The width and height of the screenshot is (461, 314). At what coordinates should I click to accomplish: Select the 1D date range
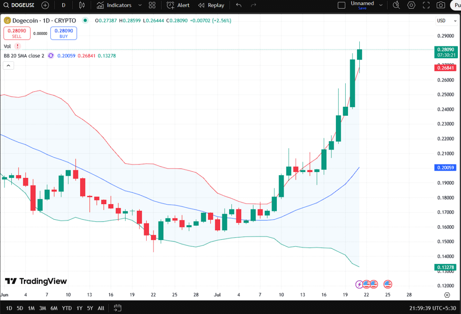tap(9, 308)
